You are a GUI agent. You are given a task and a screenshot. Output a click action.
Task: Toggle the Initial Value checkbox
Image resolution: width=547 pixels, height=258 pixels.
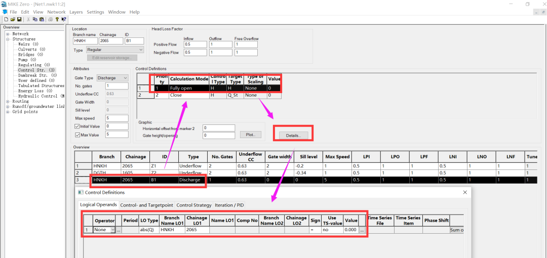[x=77, y=126]
